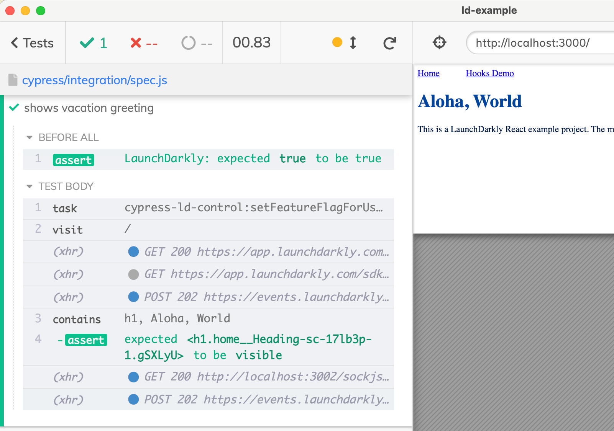
Task: Click the failed tests red X counter
Action: (x=144, y=43)
